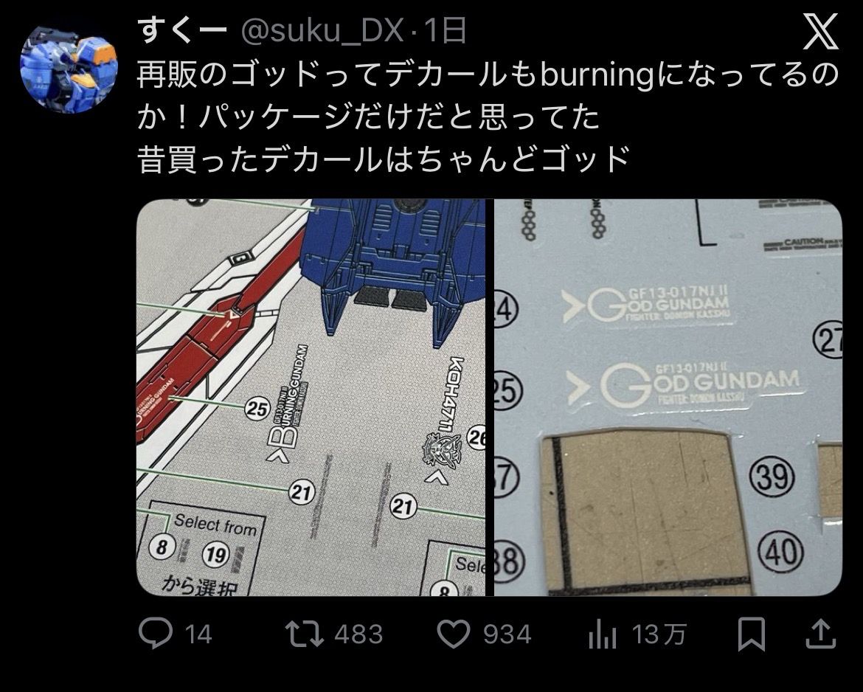Click the retweet count 483
Viewport: 863px width, 692px height.
(358, 634)
